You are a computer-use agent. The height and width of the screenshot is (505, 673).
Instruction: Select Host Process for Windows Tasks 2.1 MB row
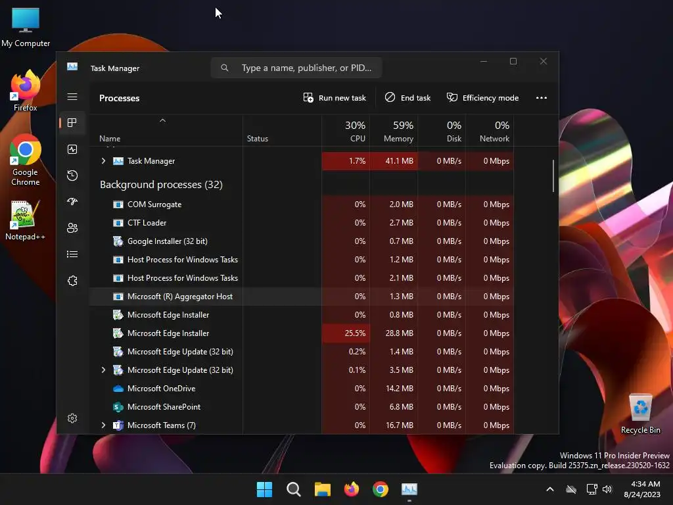pyautogui.click(x=301, y=278)
